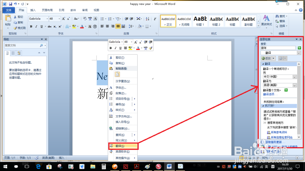Open the ribbon font size dropdown
Viewport: 305px width, 171px height.
pyautogui.click(x=59, y=19)
